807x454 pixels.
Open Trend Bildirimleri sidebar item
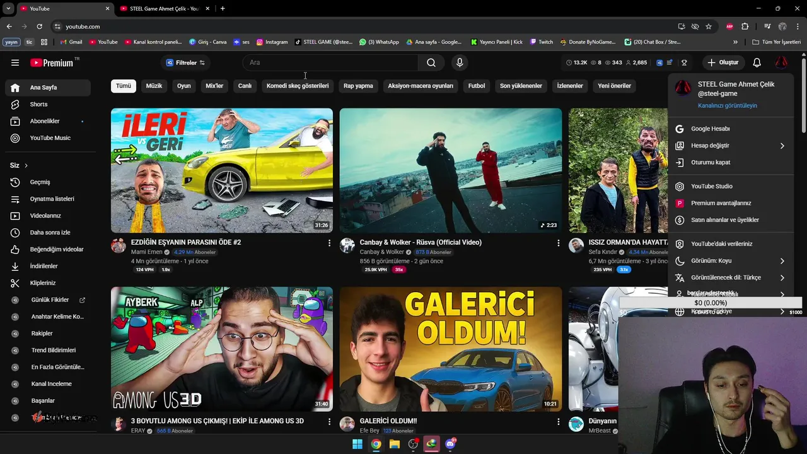pyautogui.click(x=48, y=350)
